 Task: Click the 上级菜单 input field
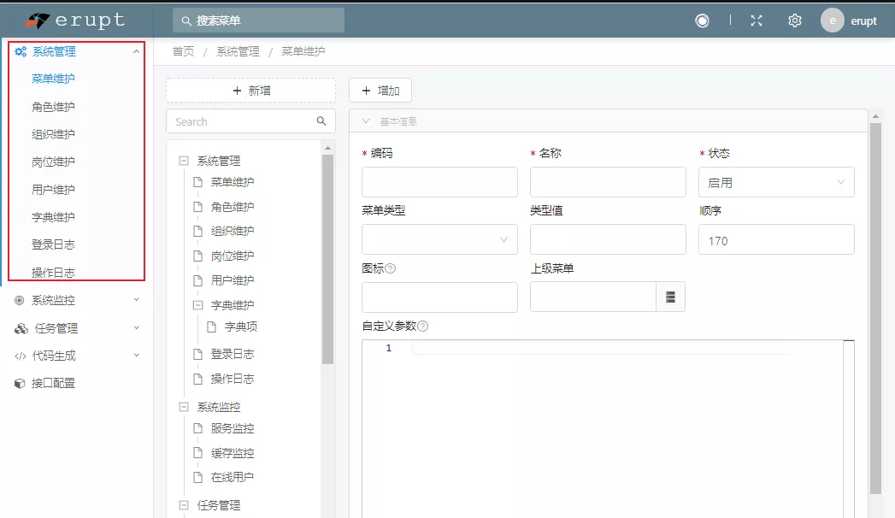point(593,297)
